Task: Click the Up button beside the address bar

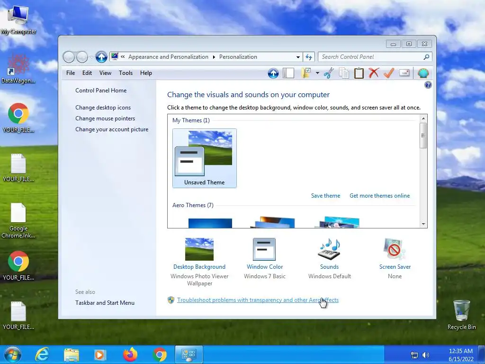Action: click(x=101, y=57)
